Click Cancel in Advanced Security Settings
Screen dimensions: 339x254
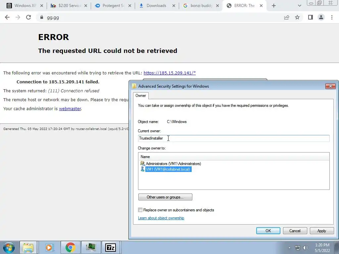point(295,231)
